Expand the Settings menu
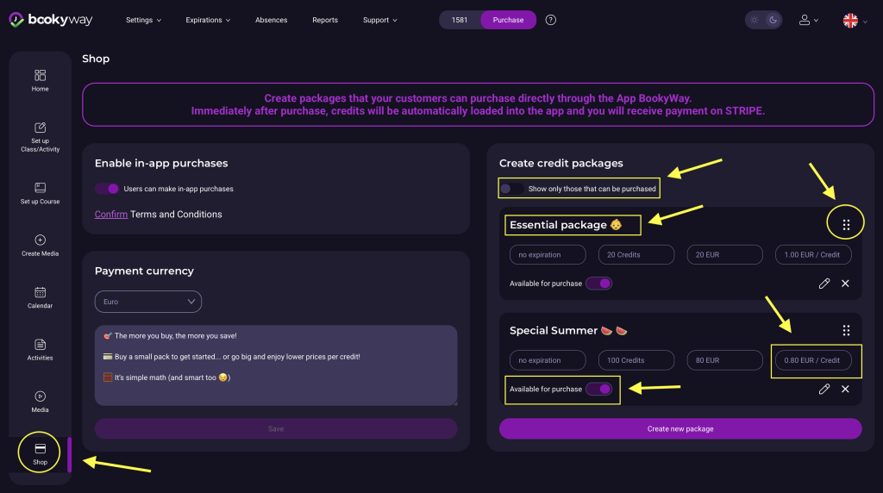This screenshot has height=493, width=883. 143,20
